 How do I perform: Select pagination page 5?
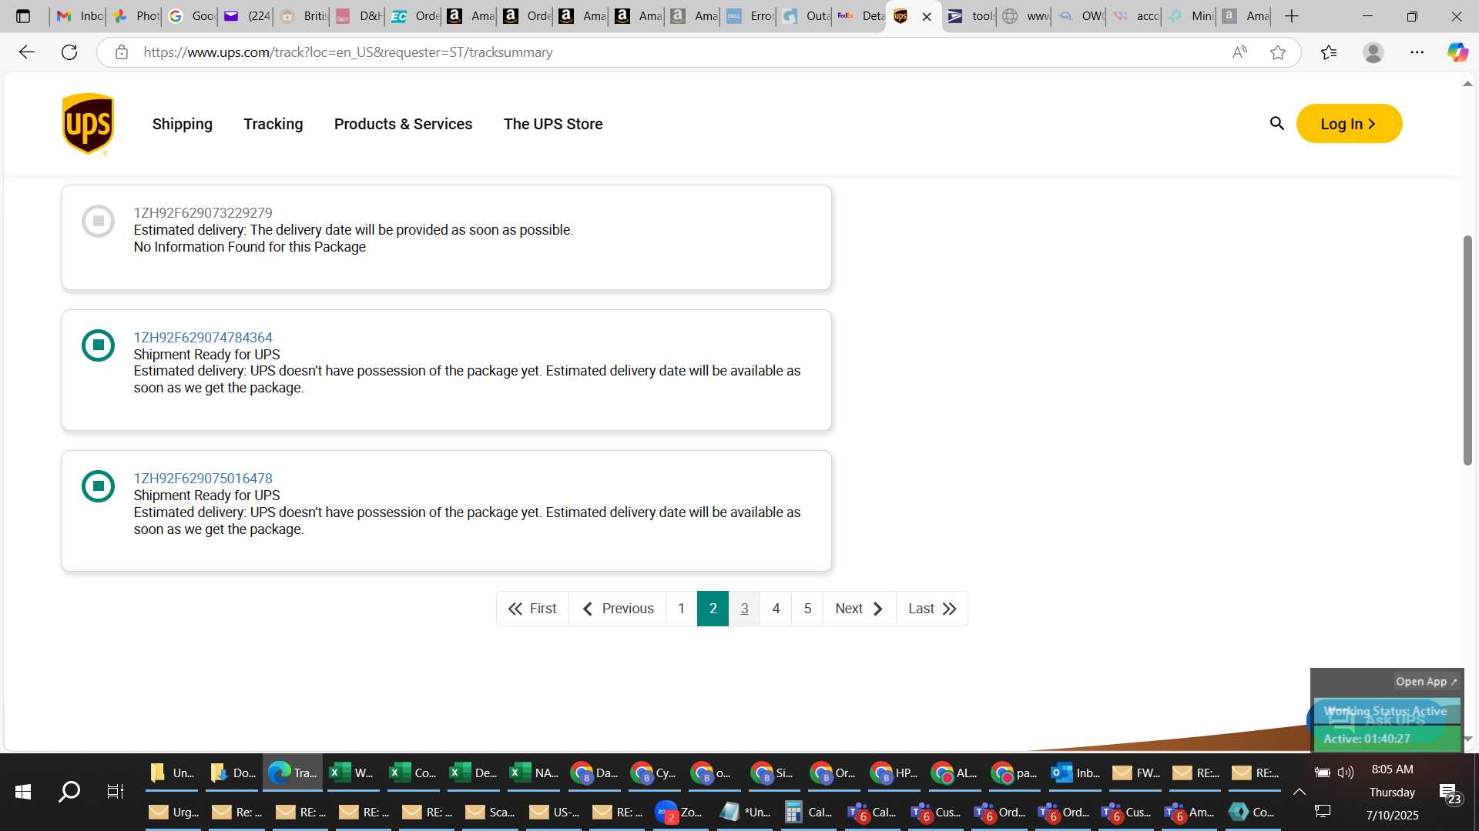807,609
